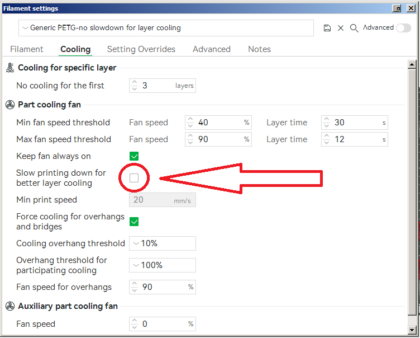The width and height of the screenshot is (420, 338).
Task: Uncheck Force cooling for overhangs and bridges
Action: click(x=134, y=222)
